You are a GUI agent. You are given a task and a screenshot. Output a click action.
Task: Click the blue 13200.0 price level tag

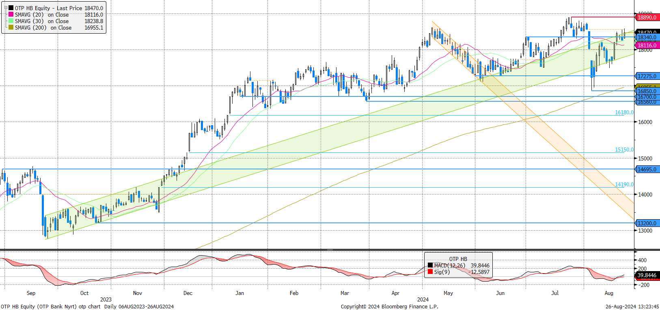point(647,223)
